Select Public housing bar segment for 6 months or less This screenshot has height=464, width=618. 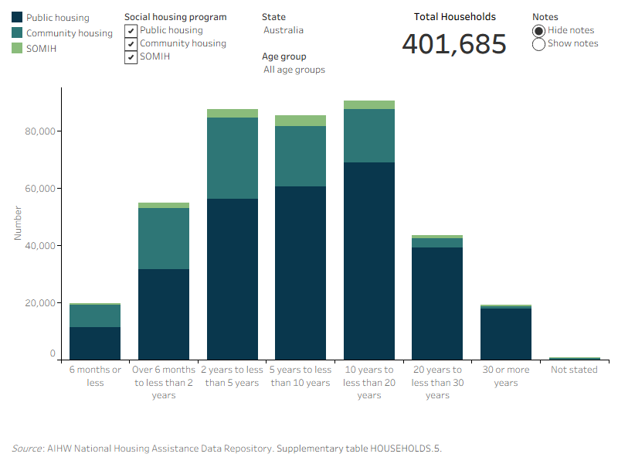tap(95, 343)
